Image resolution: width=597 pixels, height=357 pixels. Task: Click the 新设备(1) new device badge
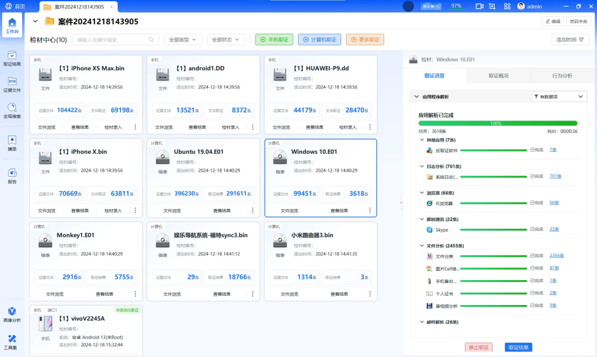(431, 6)
